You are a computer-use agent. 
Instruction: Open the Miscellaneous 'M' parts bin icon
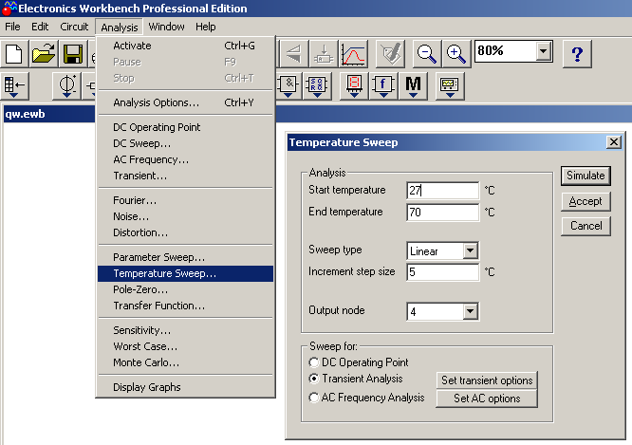tap(413, 85)
